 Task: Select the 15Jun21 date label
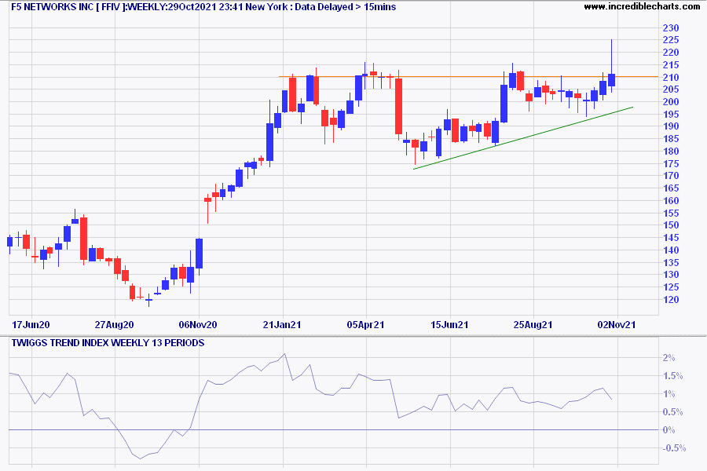(x=449, y=324)
